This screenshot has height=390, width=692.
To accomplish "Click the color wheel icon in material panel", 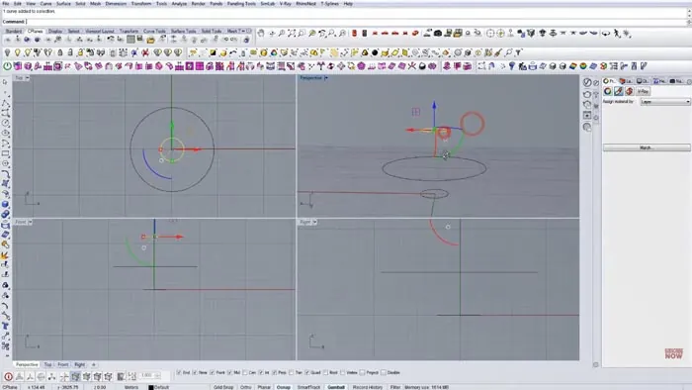I will tap(608, 91).
